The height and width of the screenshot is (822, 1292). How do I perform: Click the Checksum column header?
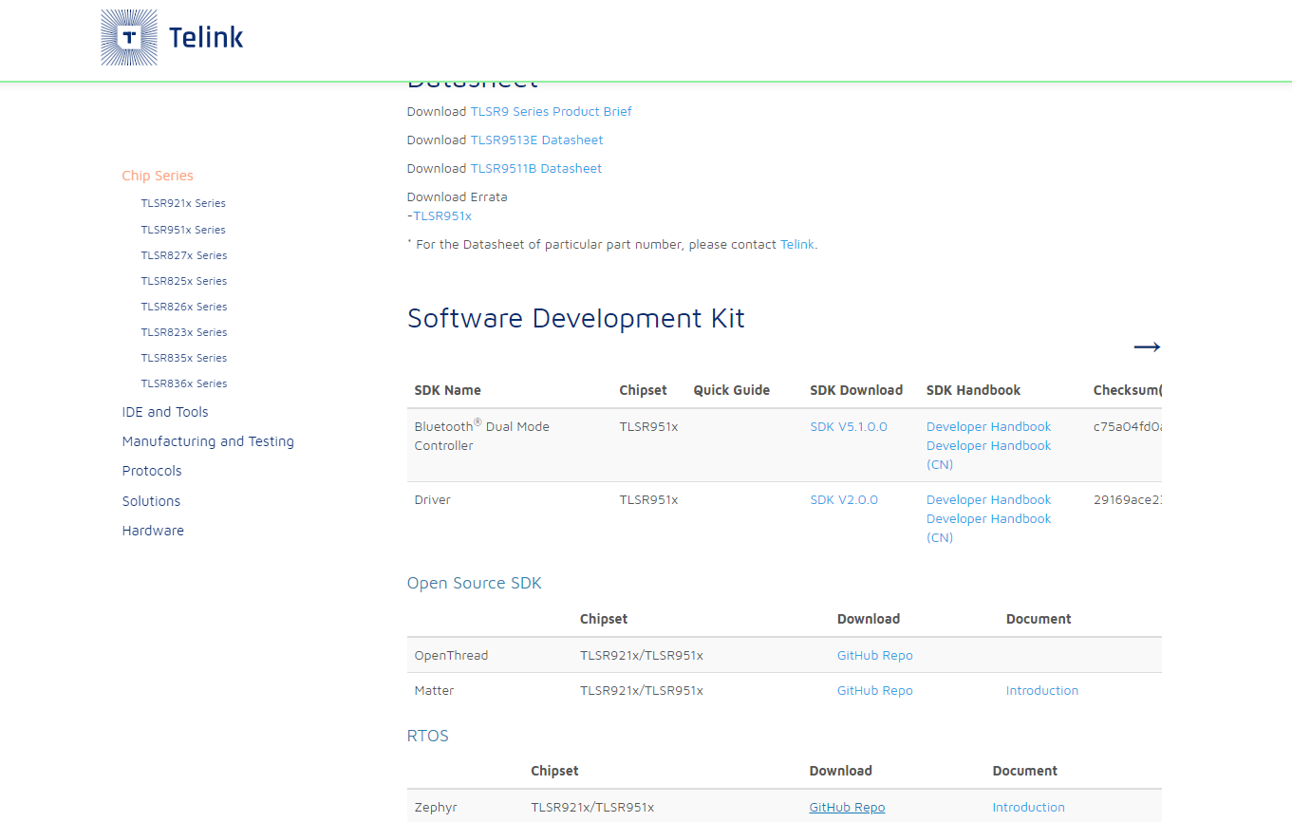pos(1128,390)
